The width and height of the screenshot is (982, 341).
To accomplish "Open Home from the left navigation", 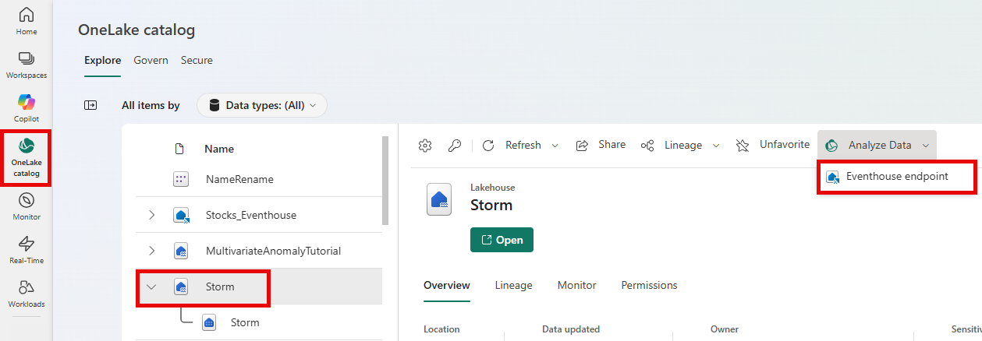I will pos(26,21).
